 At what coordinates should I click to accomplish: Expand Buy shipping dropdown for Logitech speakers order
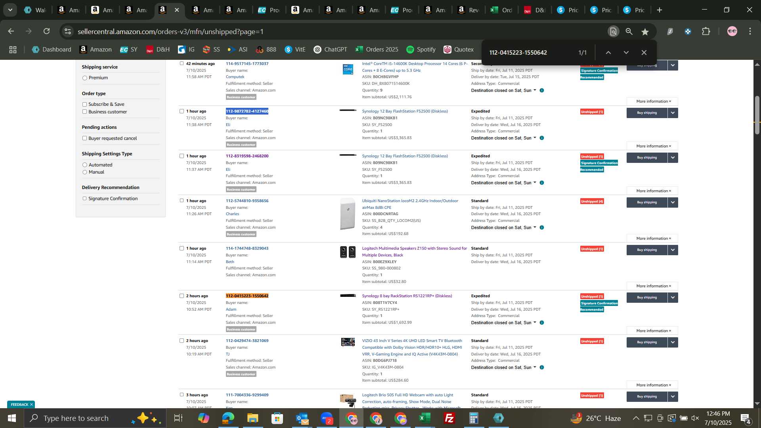(673, 250)
